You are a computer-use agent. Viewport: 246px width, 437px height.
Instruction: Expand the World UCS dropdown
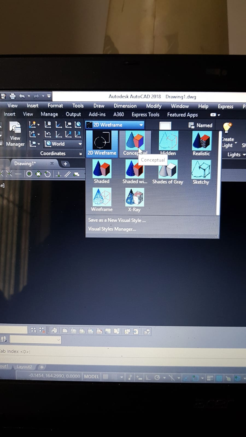pos(80,144)
